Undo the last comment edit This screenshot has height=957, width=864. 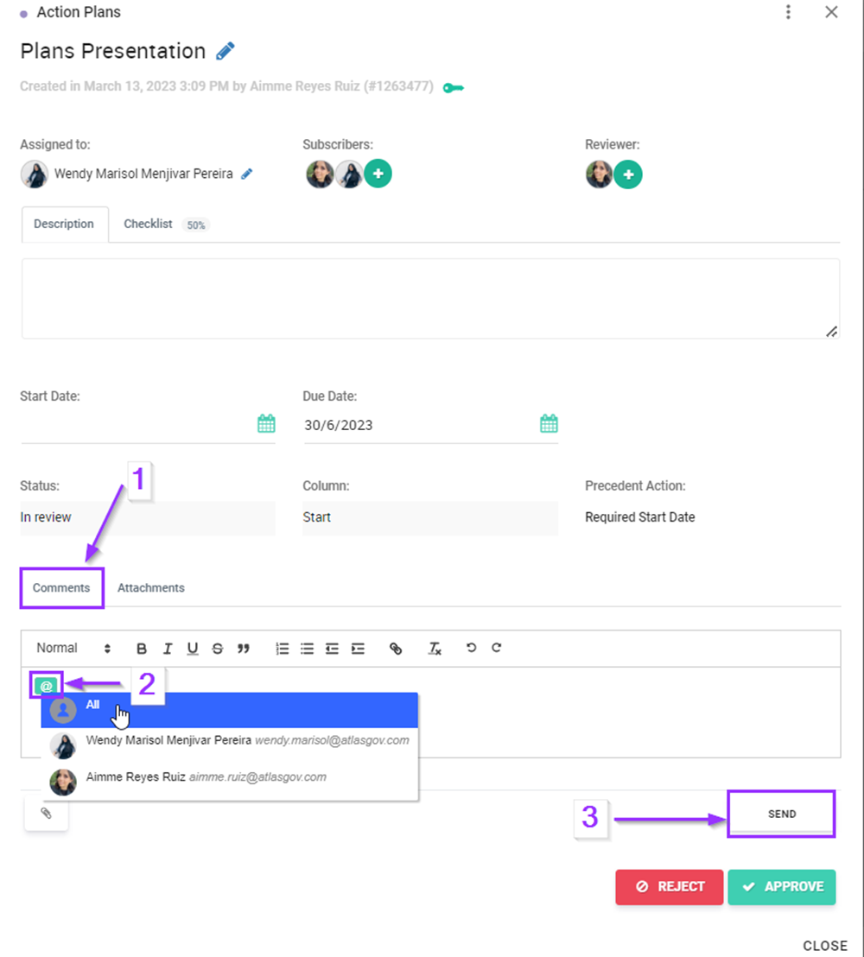click(470, 648)
